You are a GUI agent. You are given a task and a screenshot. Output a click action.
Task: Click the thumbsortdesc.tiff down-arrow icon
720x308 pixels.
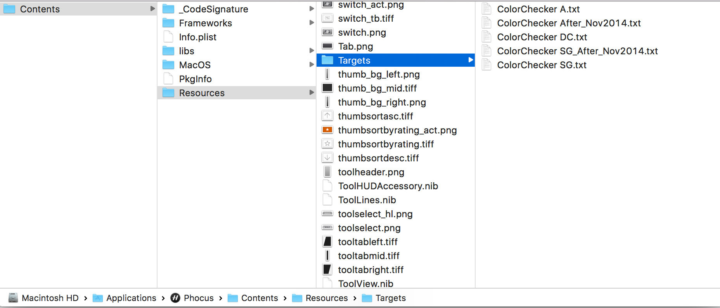[x=327, y=158]
